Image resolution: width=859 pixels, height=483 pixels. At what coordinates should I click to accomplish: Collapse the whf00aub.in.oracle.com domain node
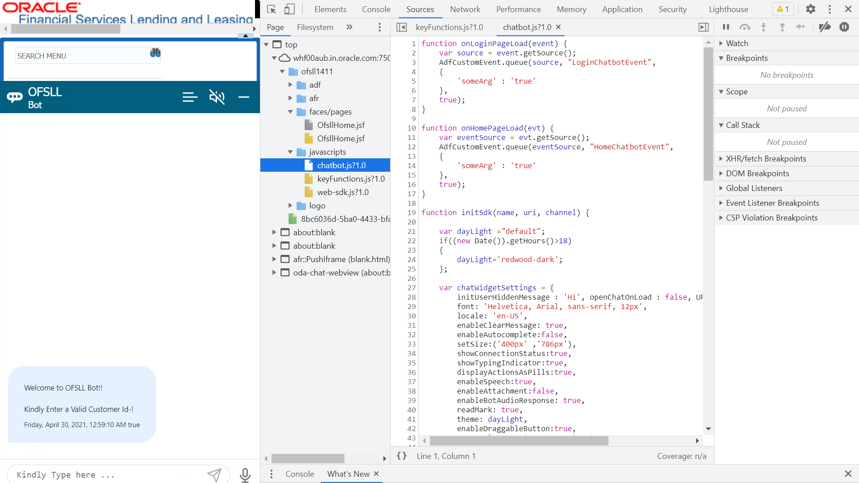click(x=274, y=58)
